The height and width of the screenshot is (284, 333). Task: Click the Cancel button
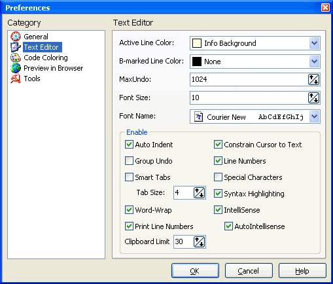tap(249, 271)
